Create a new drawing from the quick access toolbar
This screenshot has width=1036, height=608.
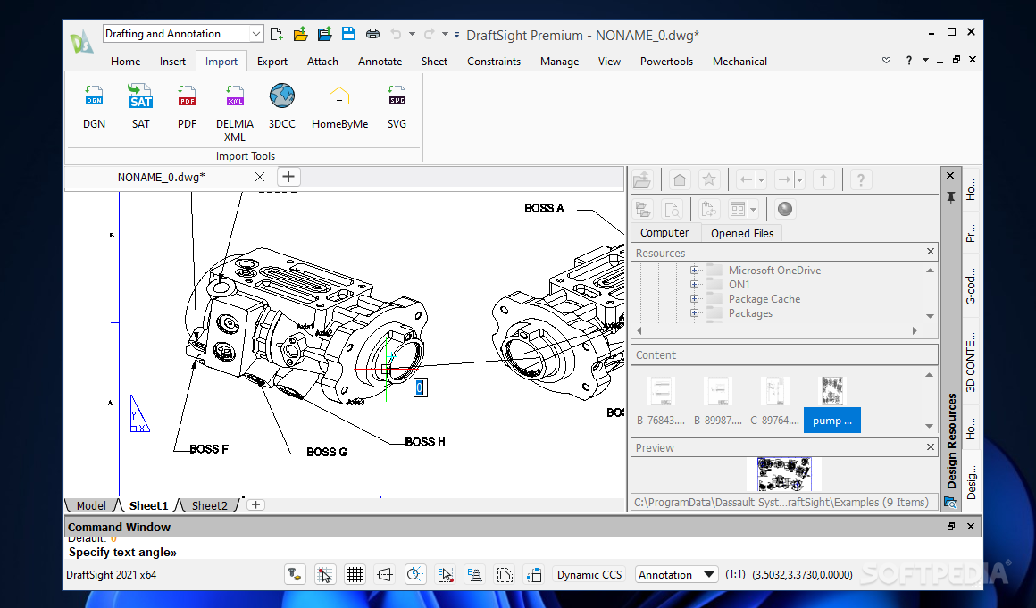pyautogui.click(x=277, y=34)
